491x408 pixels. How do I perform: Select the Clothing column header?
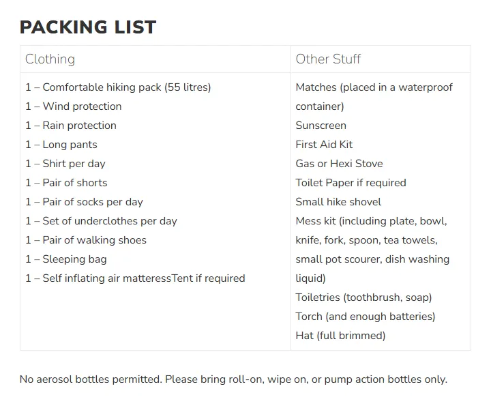coord(50,59)
